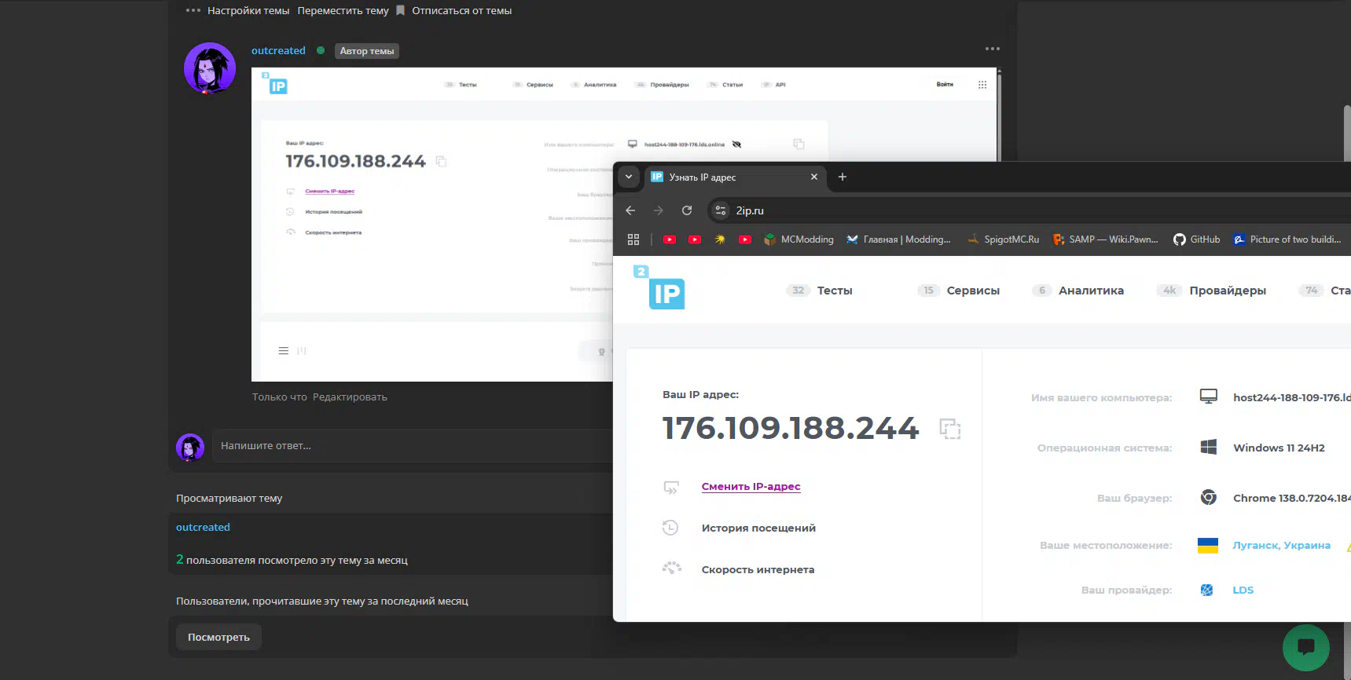Open the Picture of two buildi... bookmark
The image size is (1351, 680).
pos(1287,239)
